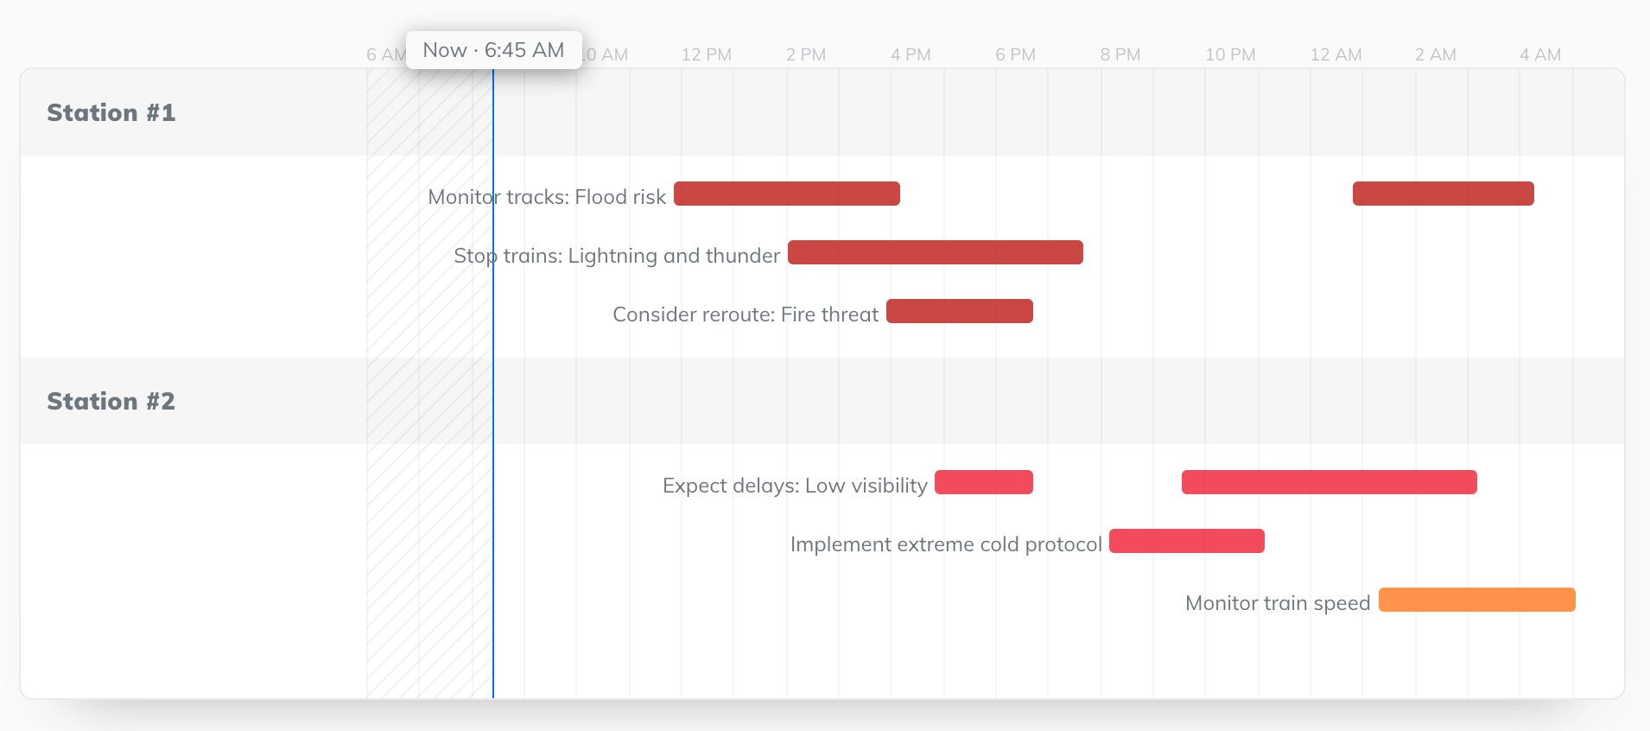
Task: Select the longer Low visibility bar
Action: click(x=1329, y=482)
